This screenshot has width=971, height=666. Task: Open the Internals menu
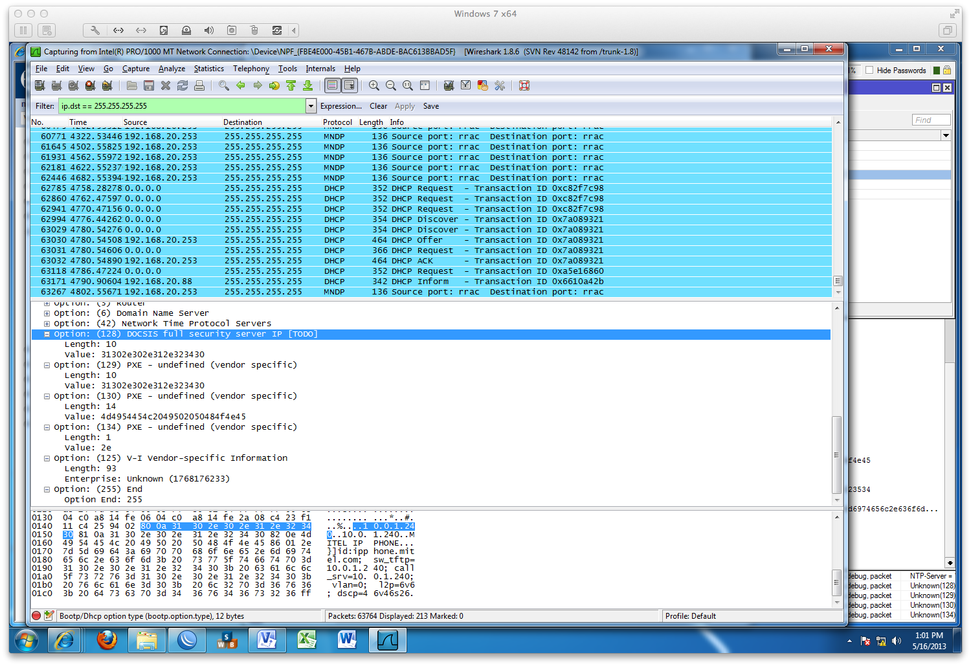click(x=320, y=69)
